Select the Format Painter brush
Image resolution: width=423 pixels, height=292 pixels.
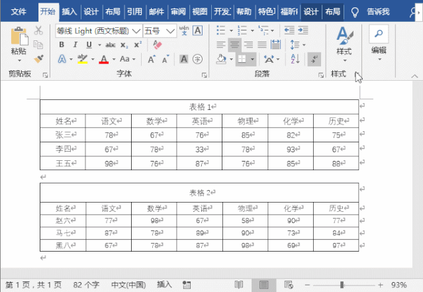(38, 58)
